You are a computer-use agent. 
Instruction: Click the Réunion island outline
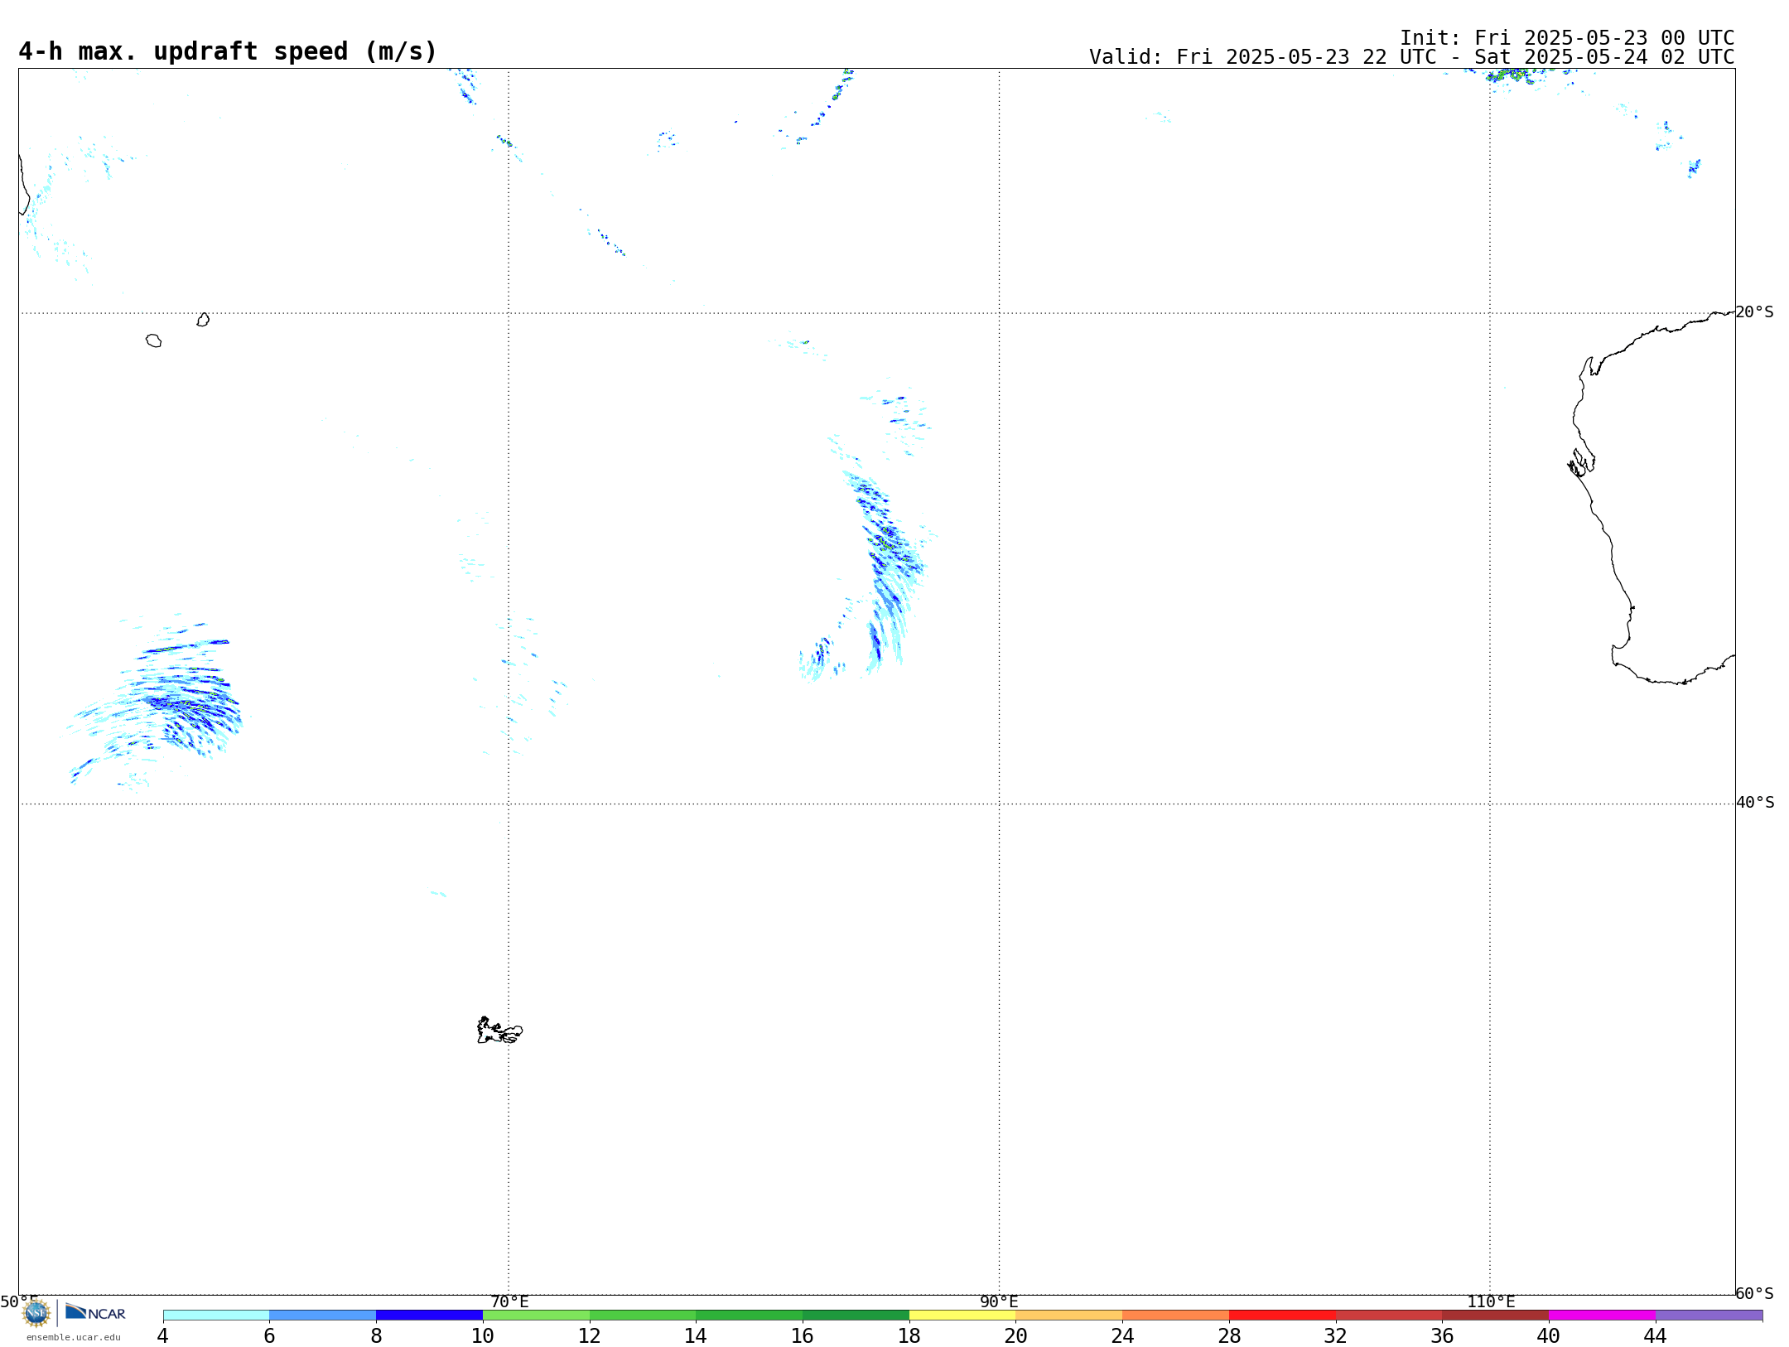pyautogui.click(x=154, y=340)
